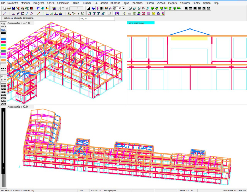
Task: Click the first window layout icon
Action: pyautogui.click(x=186, y=8)
